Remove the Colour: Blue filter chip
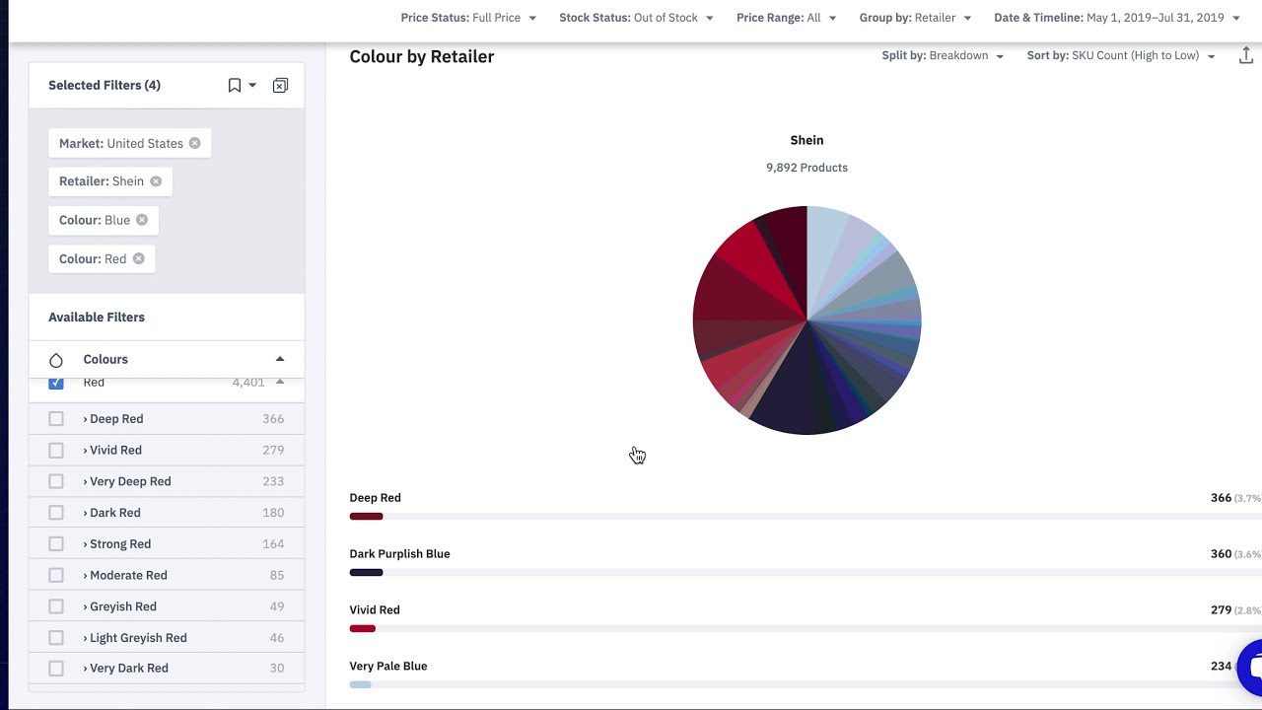1262x710 pixels. [142, 220]
